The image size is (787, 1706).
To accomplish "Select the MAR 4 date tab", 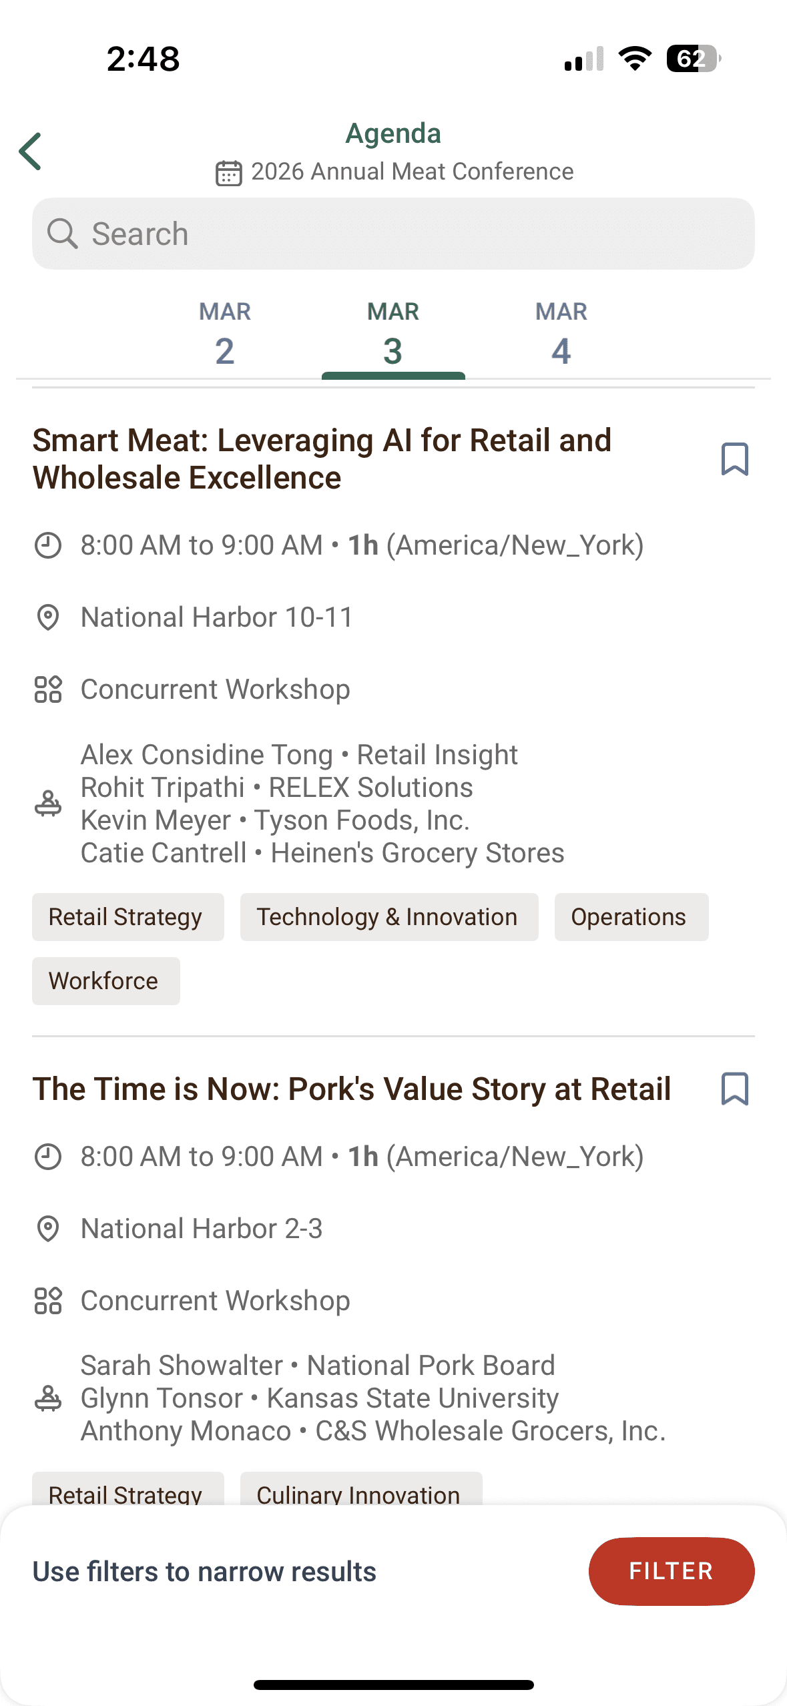I will coord(561,334).
